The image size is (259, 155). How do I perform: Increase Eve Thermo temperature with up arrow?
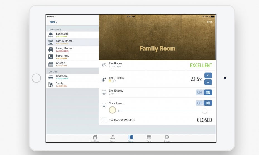pyautogui.click(x=208, y=76)
